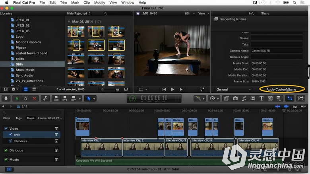
Task: Navigate timeline history back arrow
Action: [3, 106]
